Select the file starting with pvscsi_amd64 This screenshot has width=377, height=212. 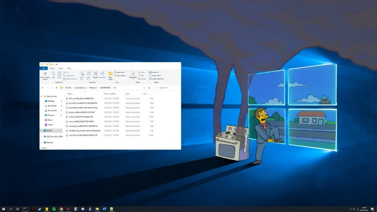click(82, 112)
